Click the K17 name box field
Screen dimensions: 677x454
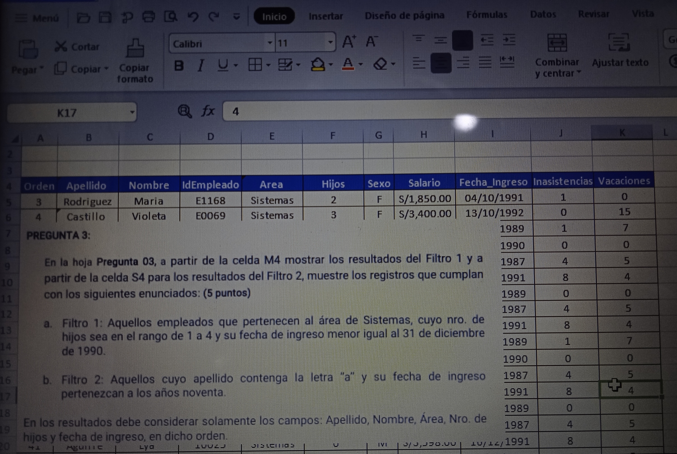67,113
